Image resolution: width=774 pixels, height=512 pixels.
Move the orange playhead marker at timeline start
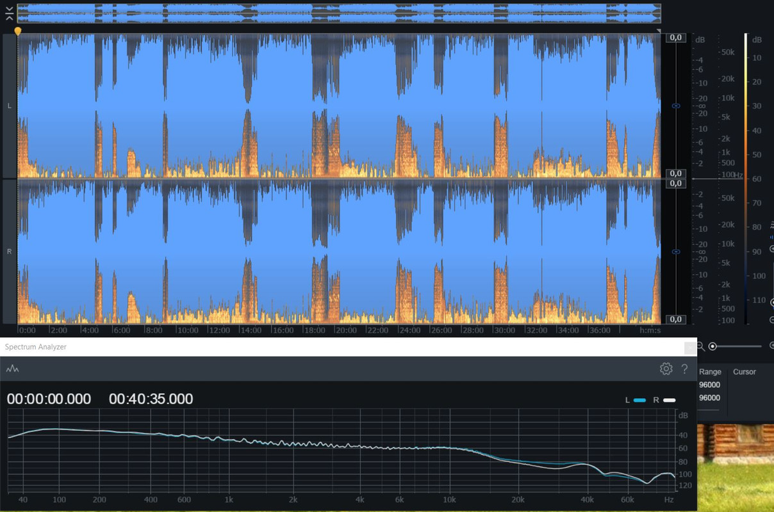18,31
